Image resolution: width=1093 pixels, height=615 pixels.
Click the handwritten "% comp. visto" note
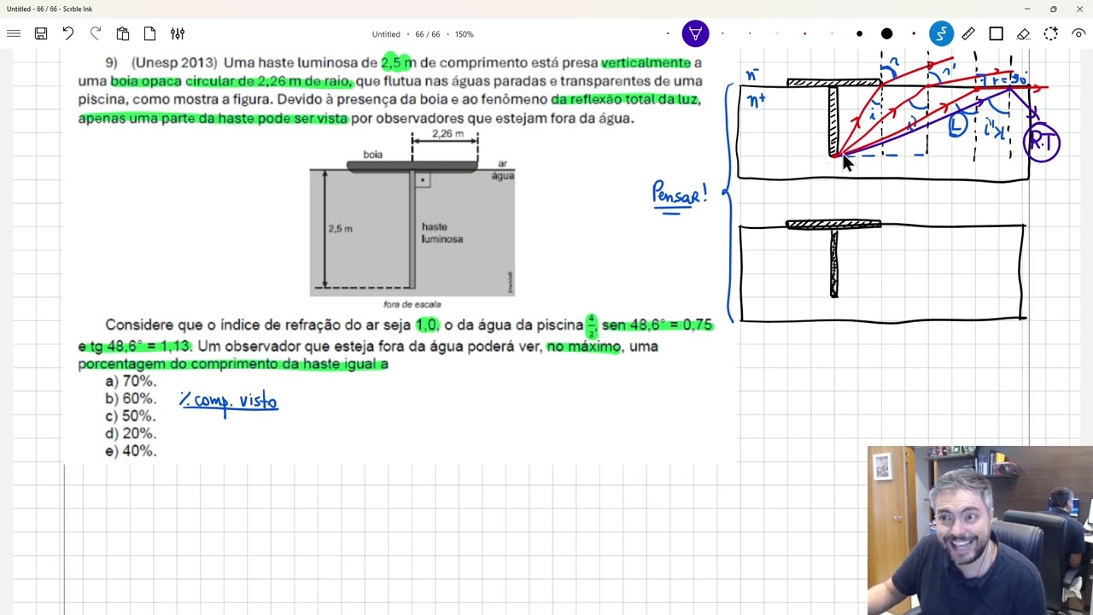(x=229, y=401)
